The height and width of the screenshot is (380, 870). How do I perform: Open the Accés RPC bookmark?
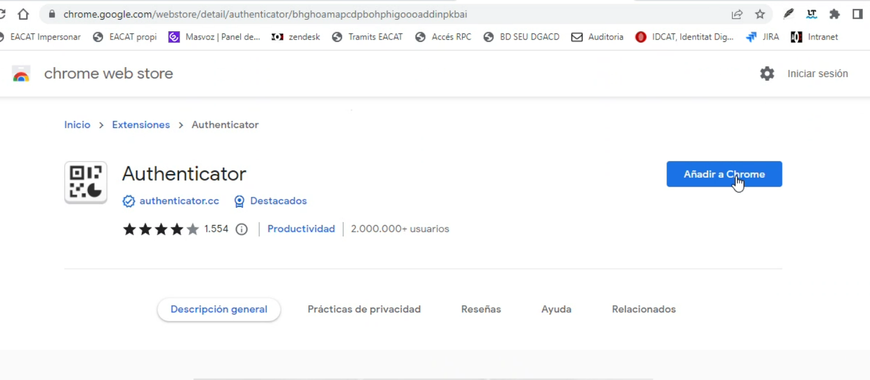pyautogui.click(x=443, y=37)
